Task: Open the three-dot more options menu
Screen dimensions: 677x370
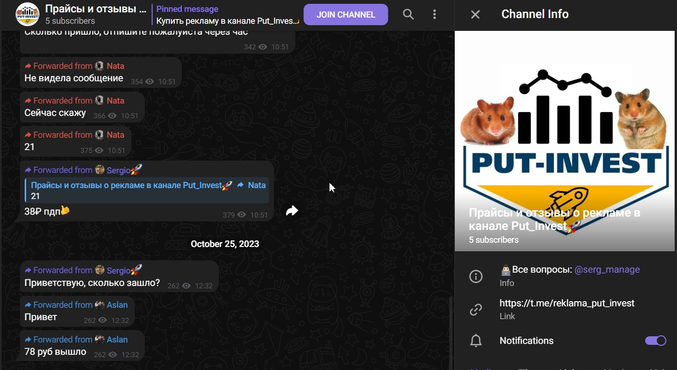Action: [x=434, y=14]
